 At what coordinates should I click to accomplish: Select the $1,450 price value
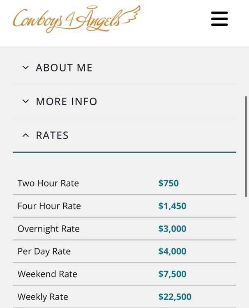coord(172,206)
